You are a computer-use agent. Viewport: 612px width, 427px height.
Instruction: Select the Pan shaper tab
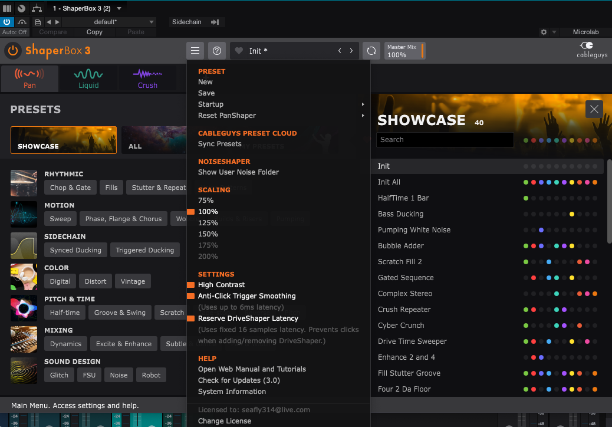[29, 78]
